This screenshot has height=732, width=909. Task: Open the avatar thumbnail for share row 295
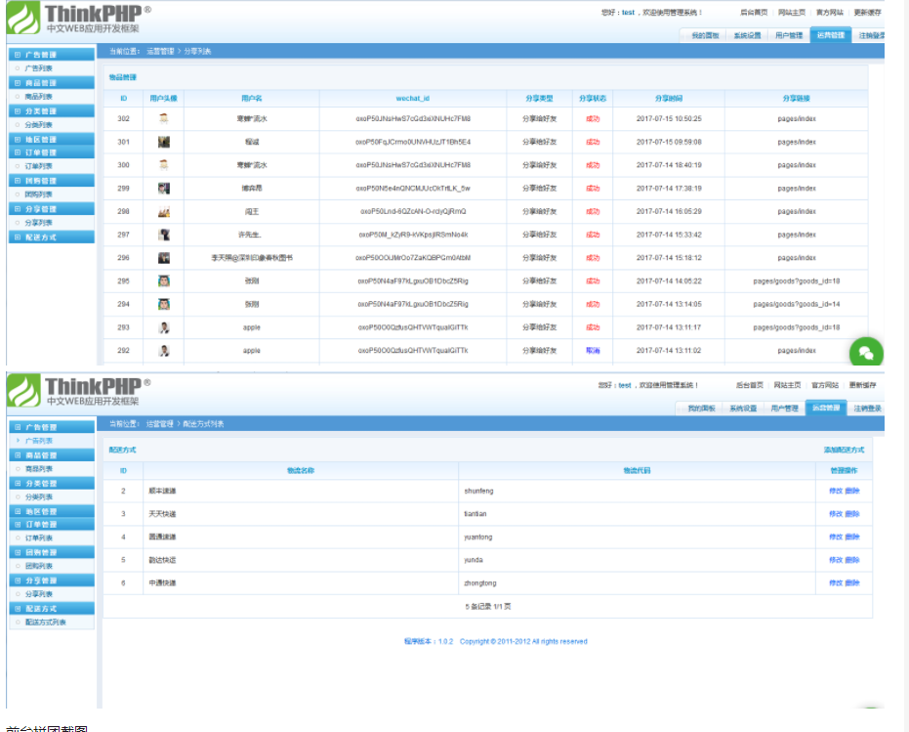(x=164, y=280)
